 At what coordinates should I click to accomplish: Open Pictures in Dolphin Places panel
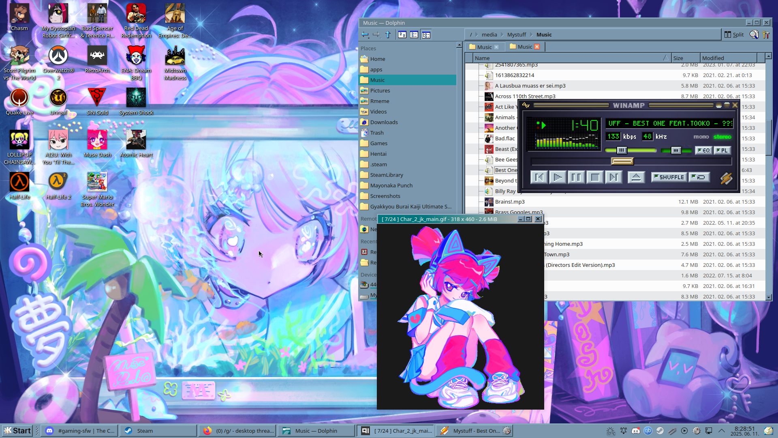408,90
